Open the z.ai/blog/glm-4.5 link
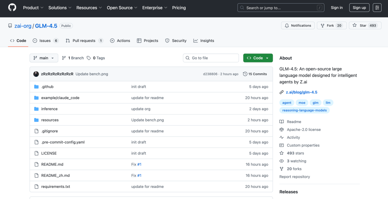The height and width of the screenshot is (199, 388). pos(301,92)
